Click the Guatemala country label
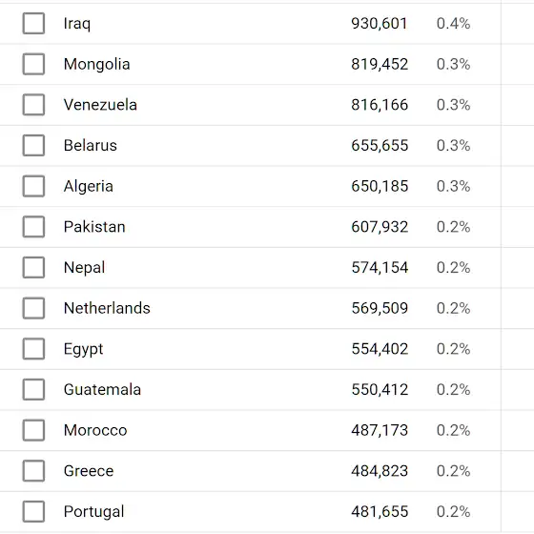Image resolution: width=534 pixels, height=534 pixels. [x=102, y=390]
